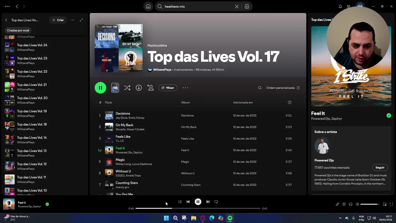The height and width of the screenshot is (223, 396).
Task: Toggle shuffle for this playlist
Action: tap(127, 88)
